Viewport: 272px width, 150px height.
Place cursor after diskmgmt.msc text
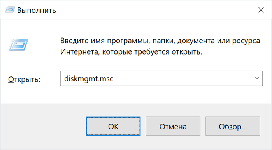(114, 79)
